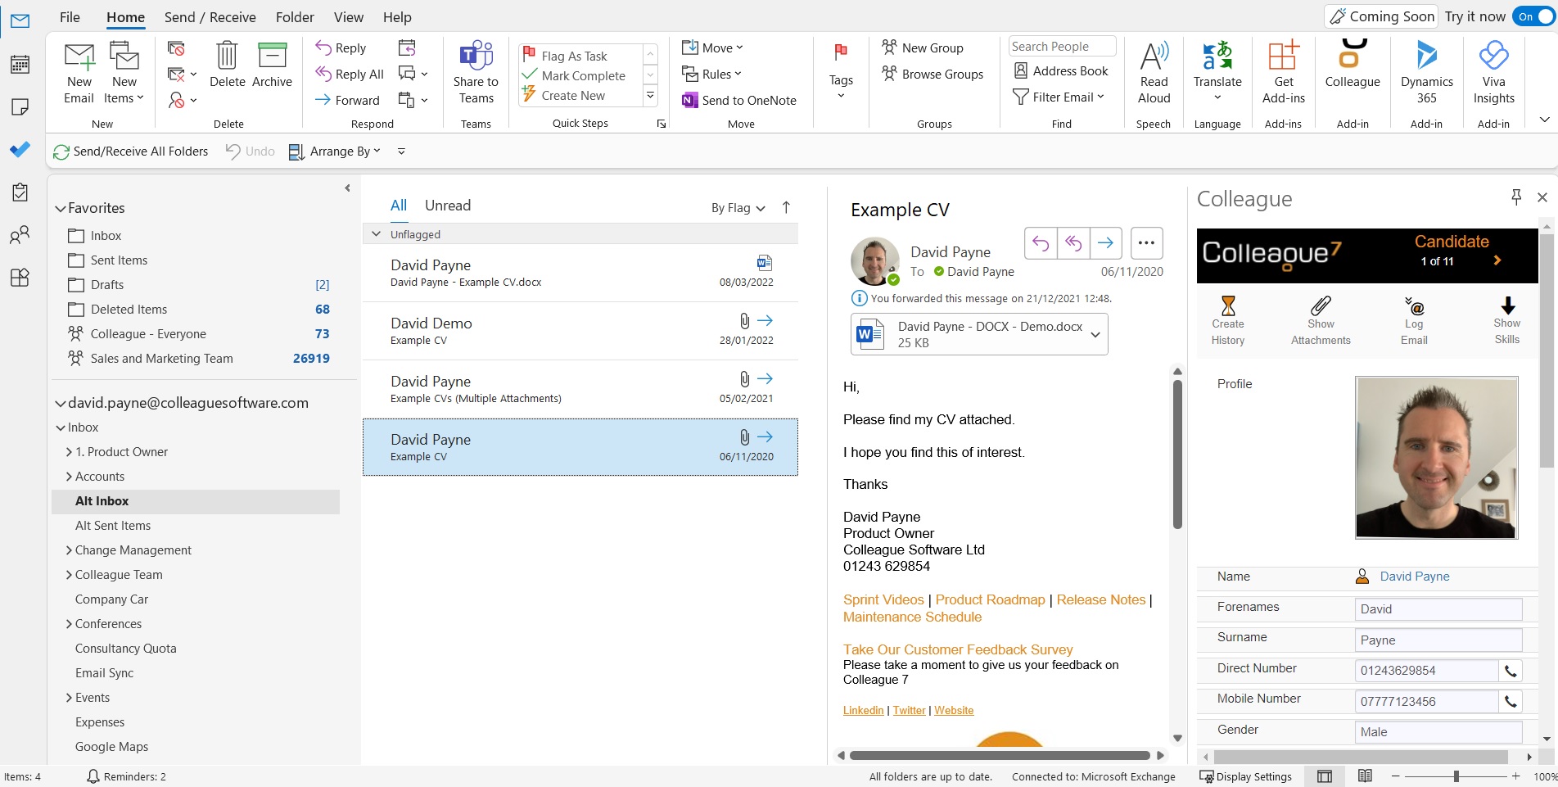Viewport: 1558px width, 787px height.
Task: Click forward arrow in reading pane
Action: (1105, 242)
